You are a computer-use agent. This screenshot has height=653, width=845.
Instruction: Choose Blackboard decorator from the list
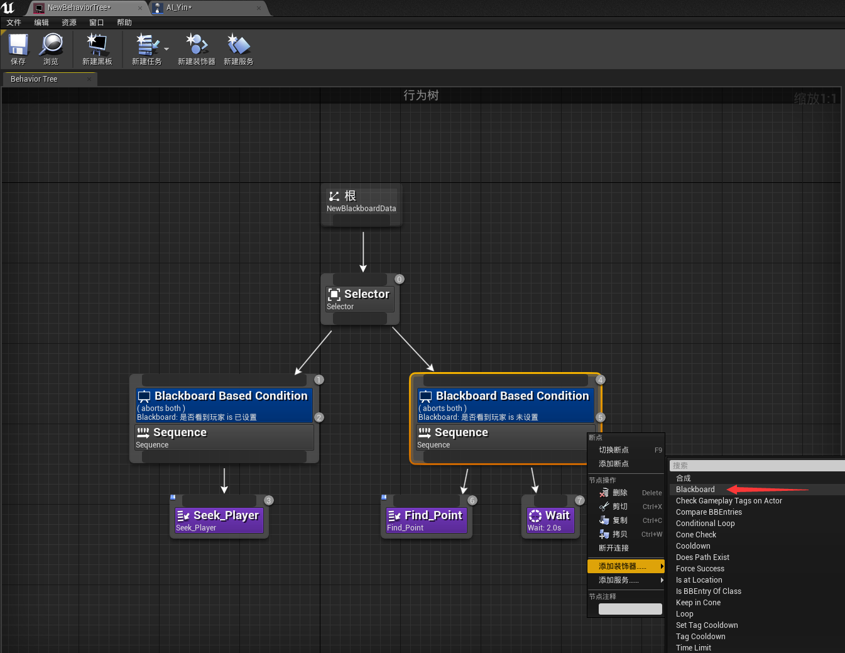695,490
